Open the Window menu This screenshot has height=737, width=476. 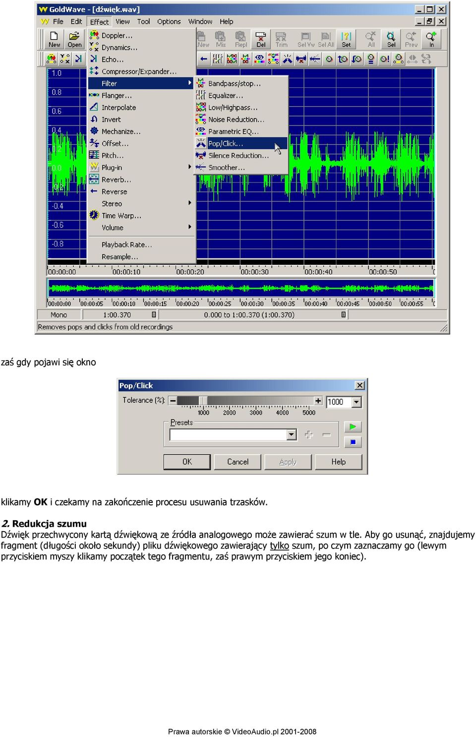pos(200,22)
